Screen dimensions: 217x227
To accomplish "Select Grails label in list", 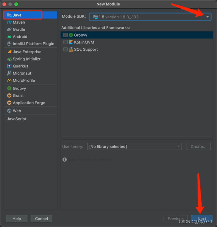I will coord(18,95).
